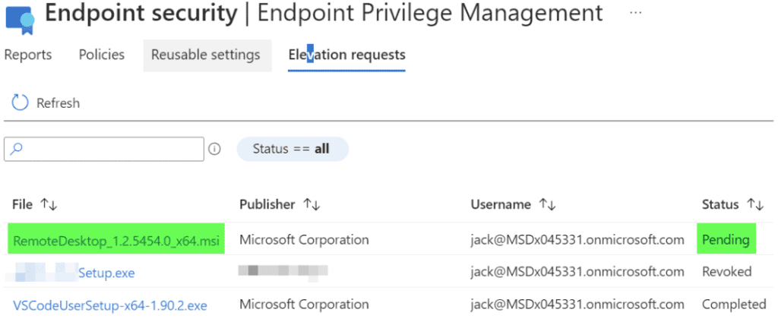
Task: Click the search magnifier icon
Action: (17, 150)
